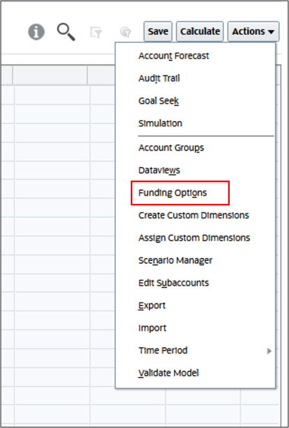Select Dataviews menu entry

click(159, 171)
